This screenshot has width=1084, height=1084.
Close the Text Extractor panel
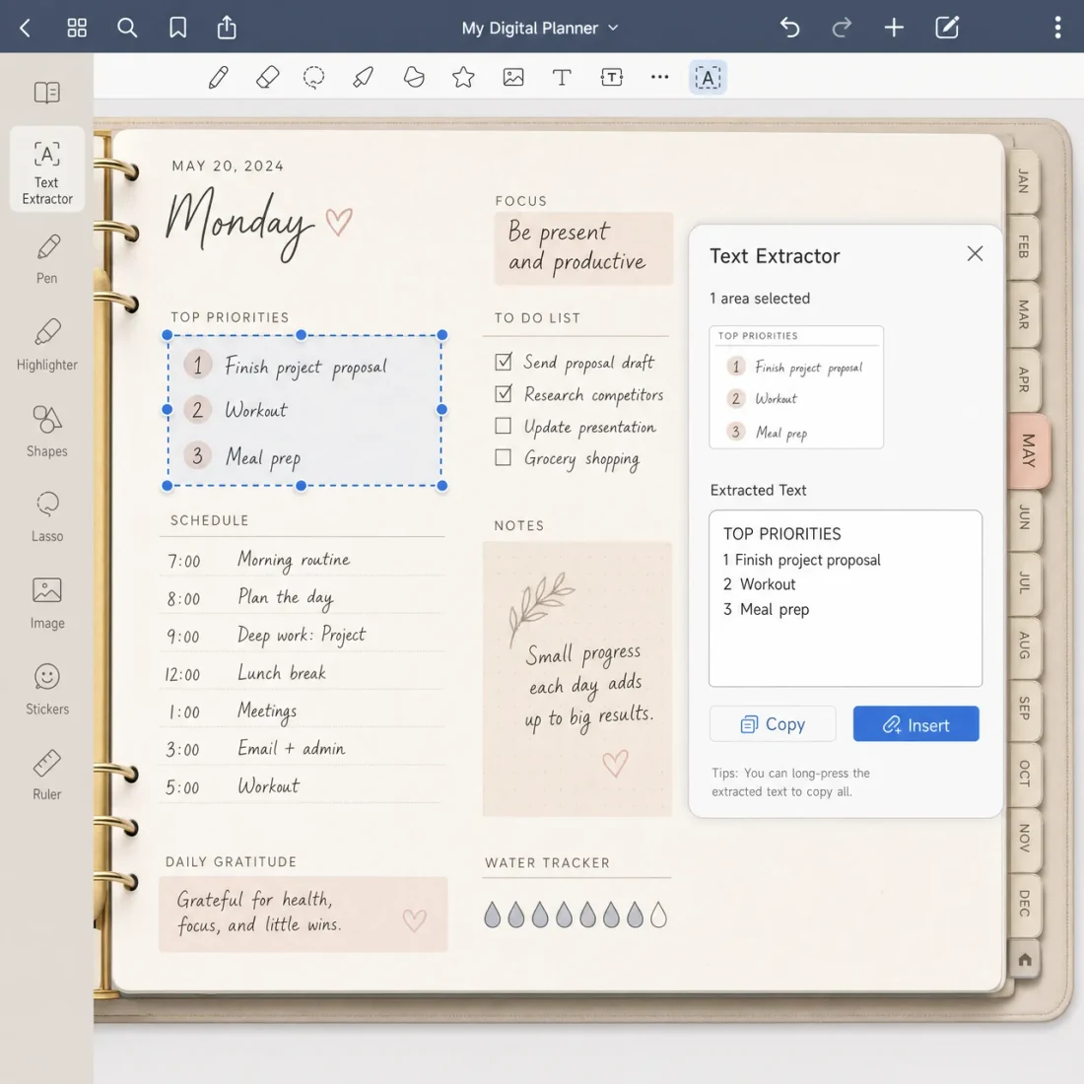pos(975,253)
